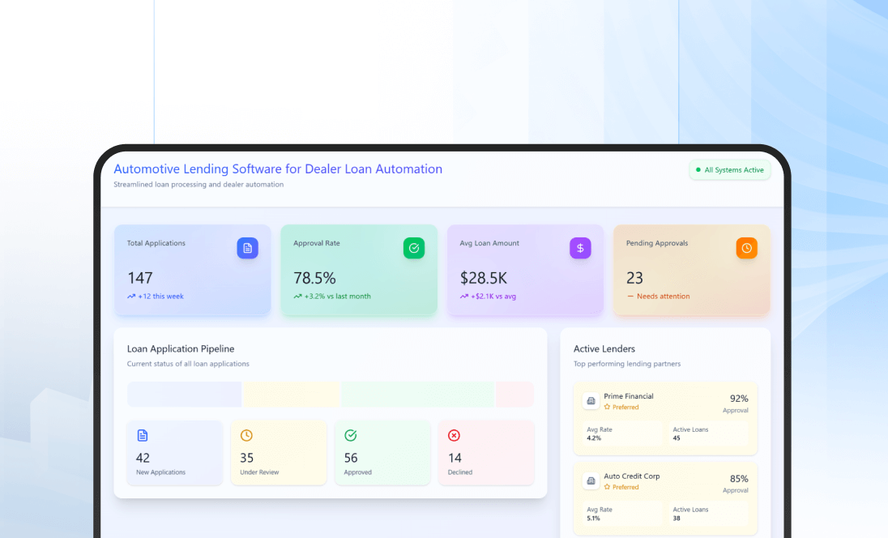Click the Approved green checkmark icon
Viewport: 888px width, 538px height.
(349, 434)
